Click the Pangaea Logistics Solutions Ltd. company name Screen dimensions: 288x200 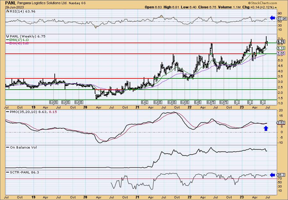click(43, 3)
